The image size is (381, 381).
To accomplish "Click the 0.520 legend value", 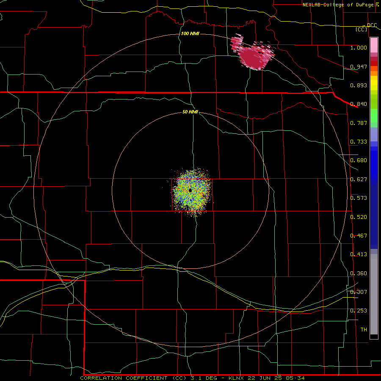I will 359,217.
